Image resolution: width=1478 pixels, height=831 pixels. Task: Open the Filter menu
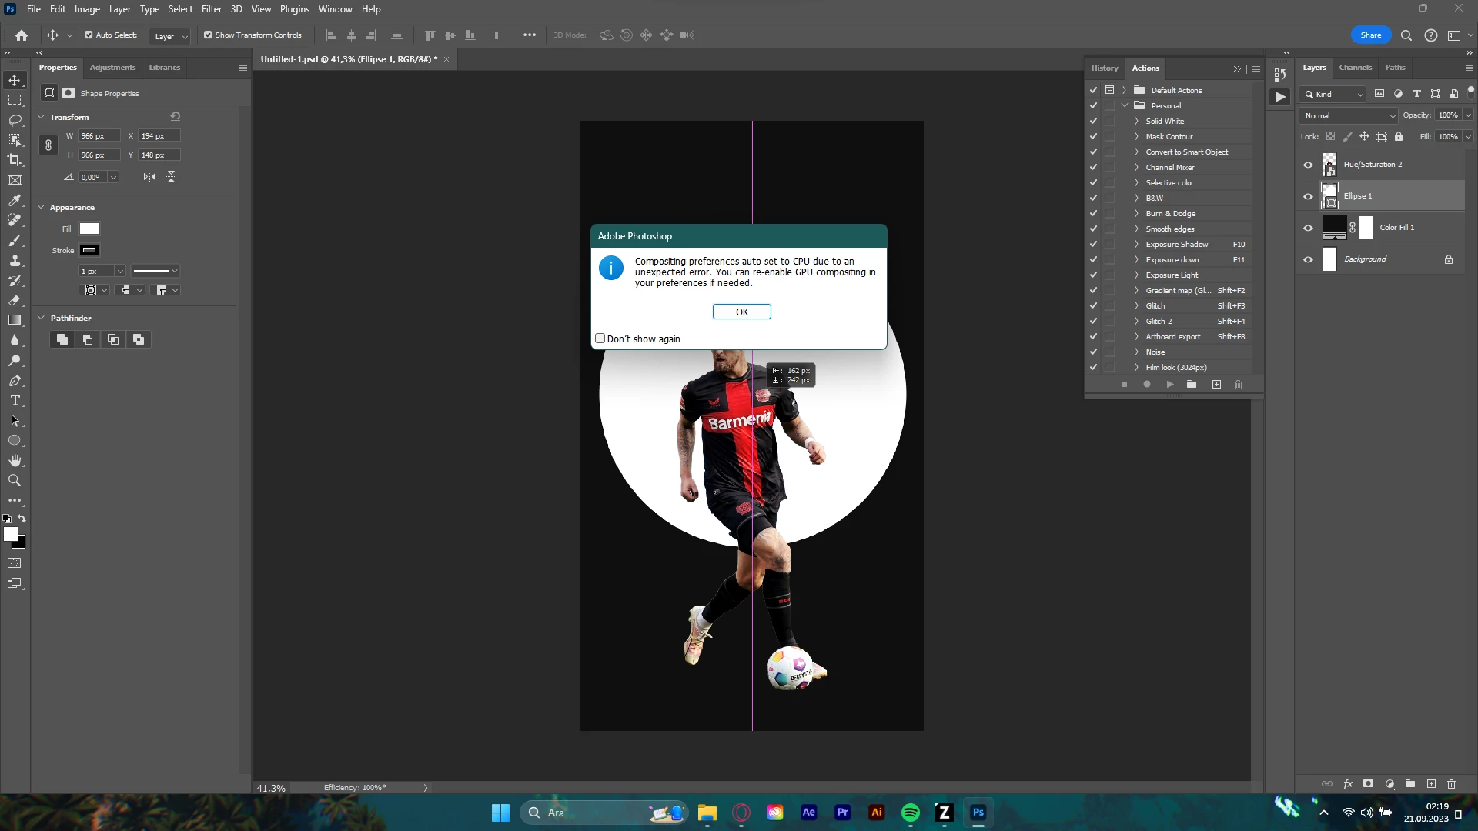[211, 9]
